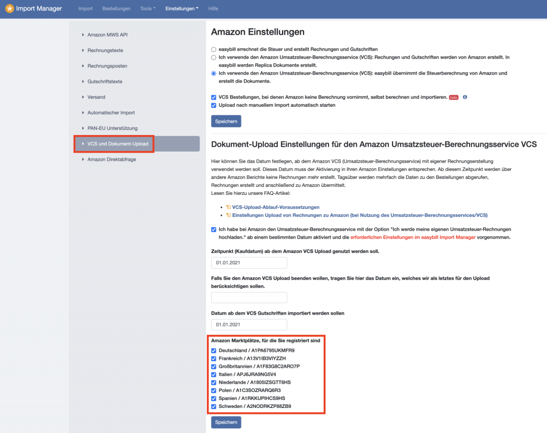The image size is (547, 433).
Task: Uncheck Großbritannien marketplace checkbox
Action: pyautogui.click(x=214, y=367)
